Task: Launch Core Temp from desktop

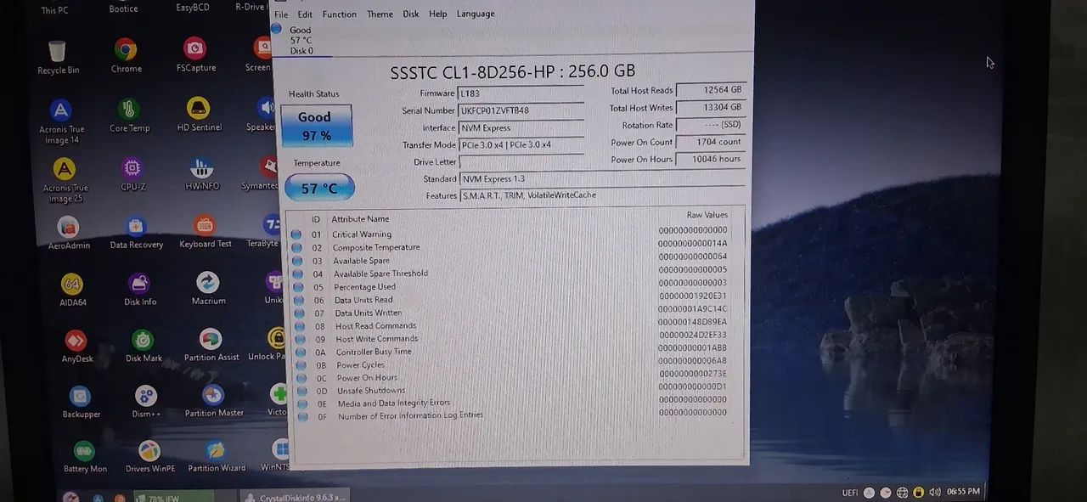Action: 129,116
